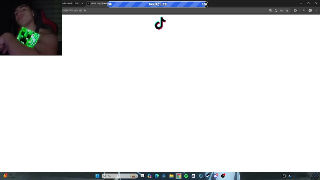Viewport: 320px width, 180px height.
Task: Click the Google Chrome taskbar icon
Action: tap(178, 176)
